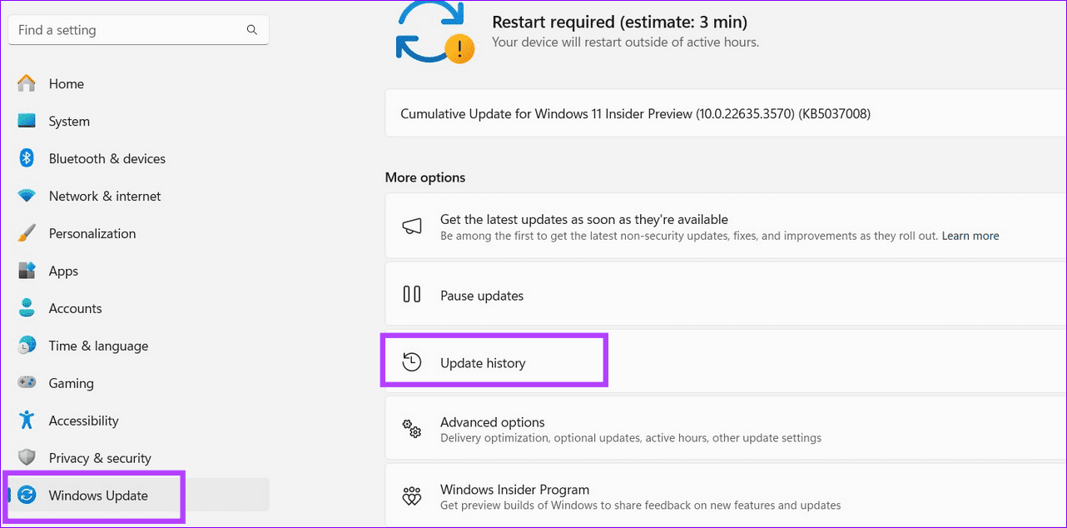Viewport: 1067px width, 528px height.
Task: Open Accessibility via the figure icon
Action: pos(26,421)
